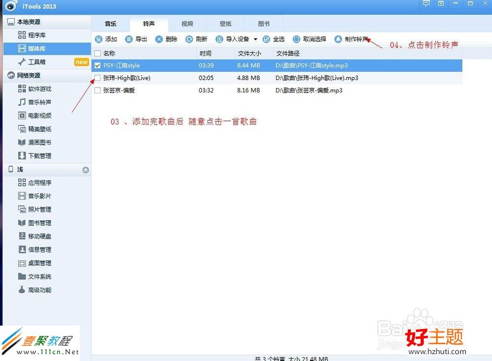Click the 音乐铃声 music note icon
The width and height of the screenshot is (492, 361).
[x=22, y=102]
